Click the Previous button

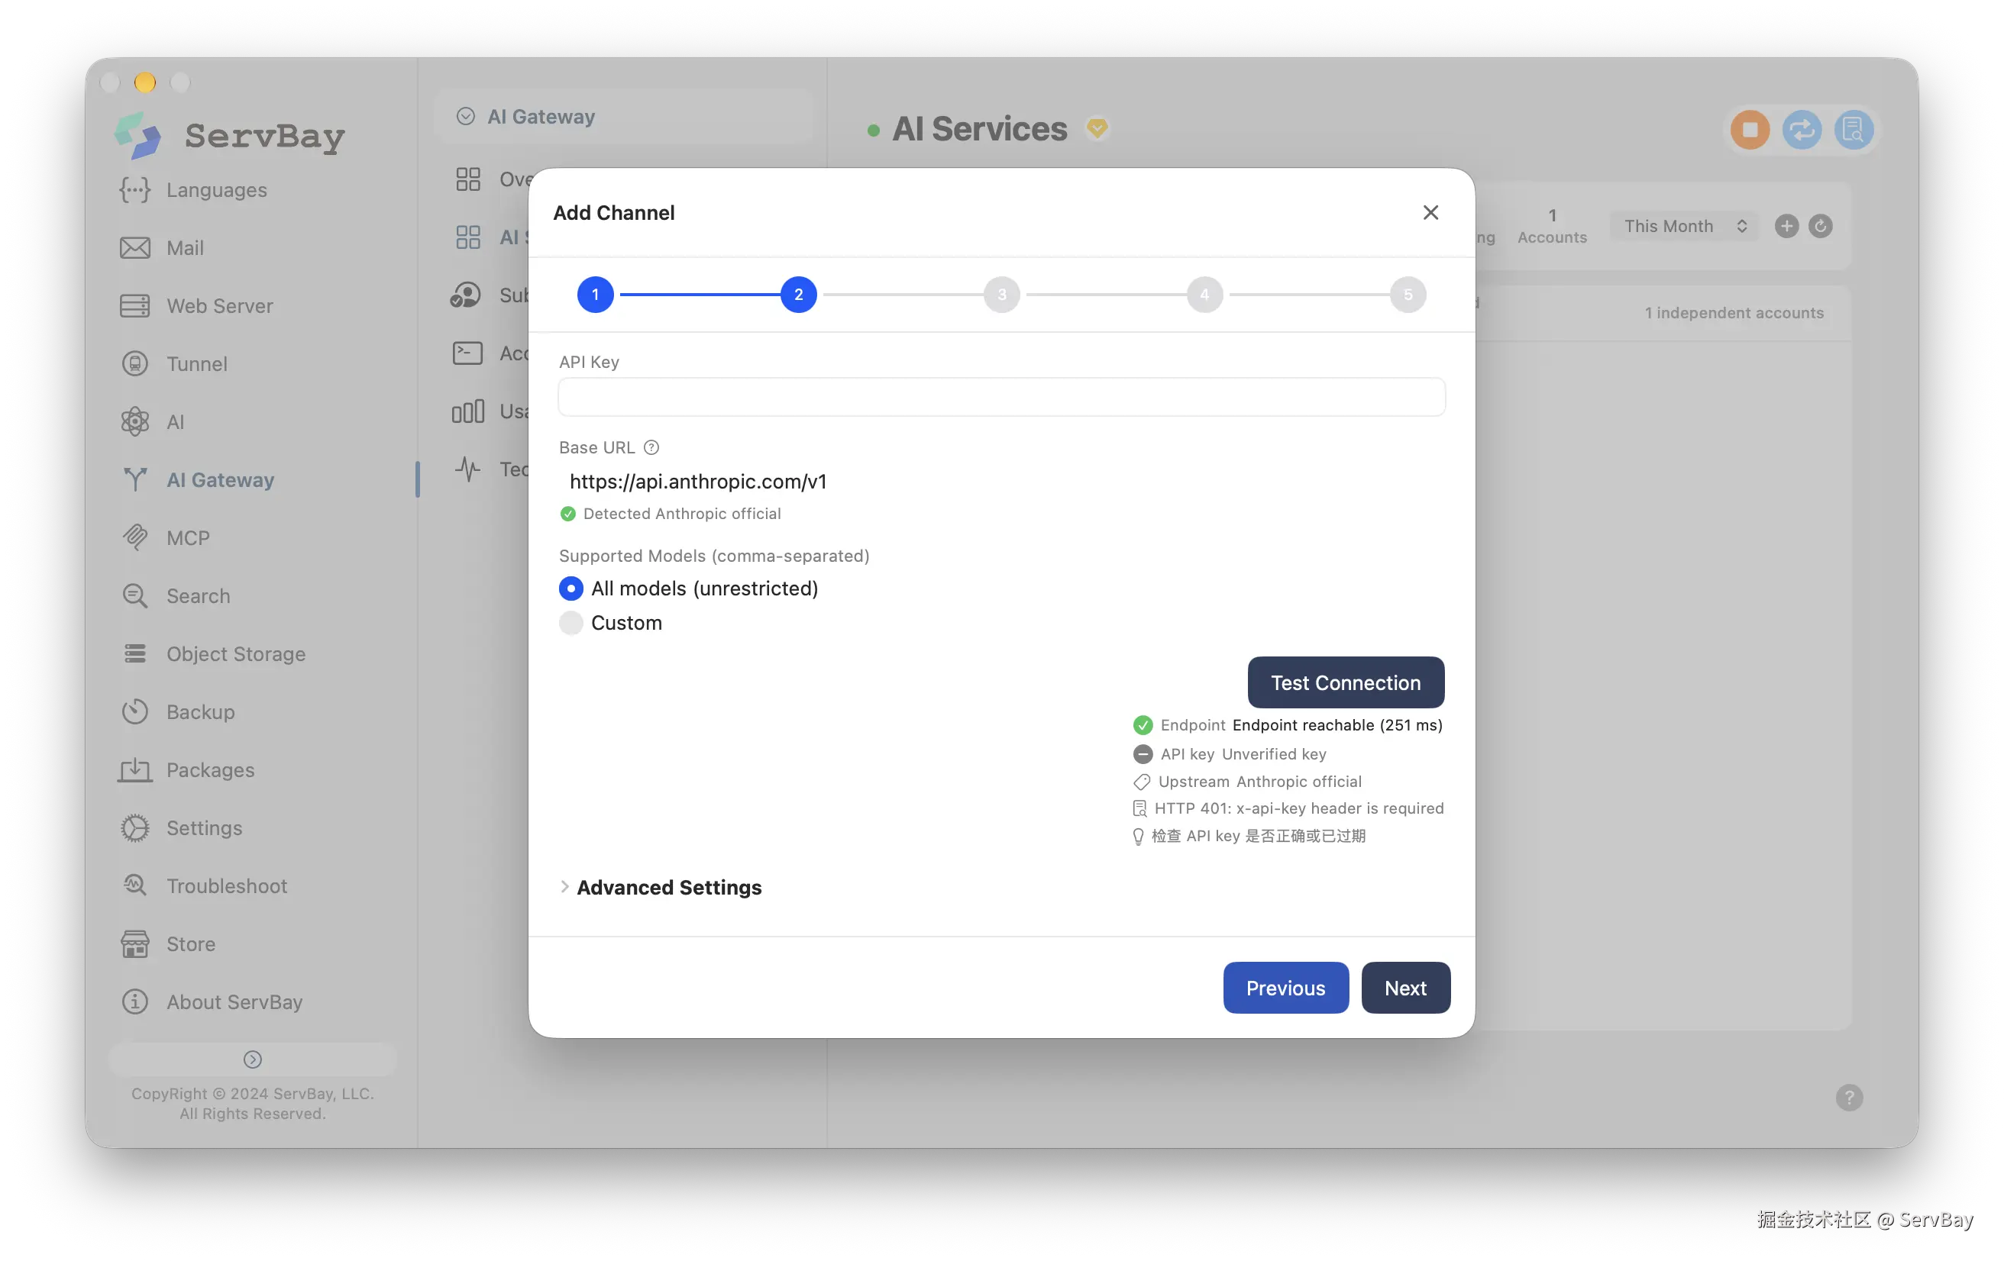click(1285, 988)
